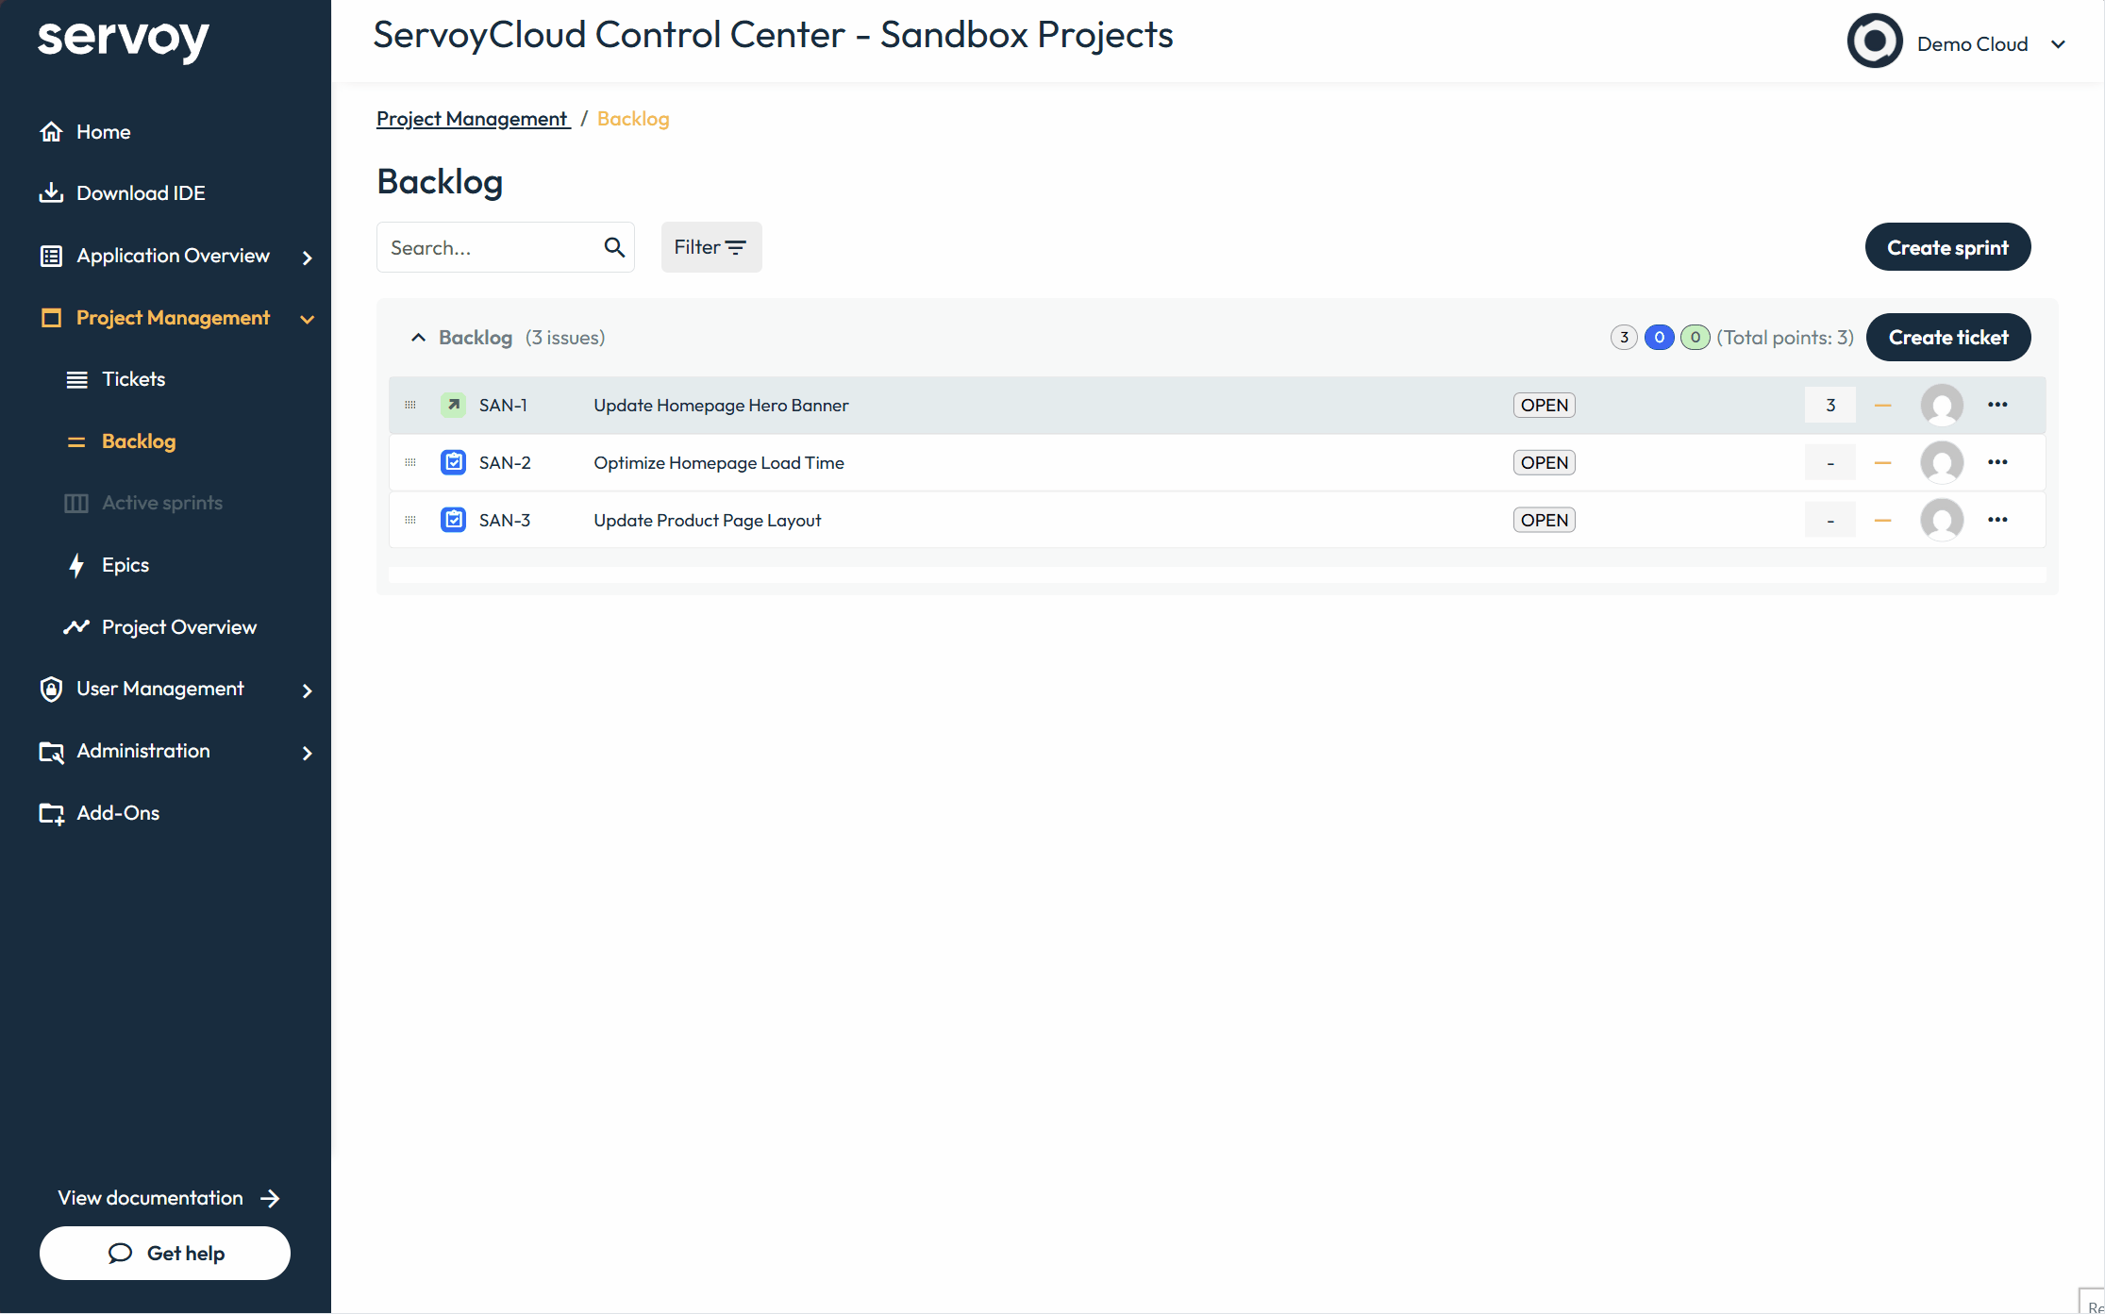The height and width of the screenshot is (1314, 2105).
Task: Open the three-dots menu for SAN-1
Action: [1997, 405]
